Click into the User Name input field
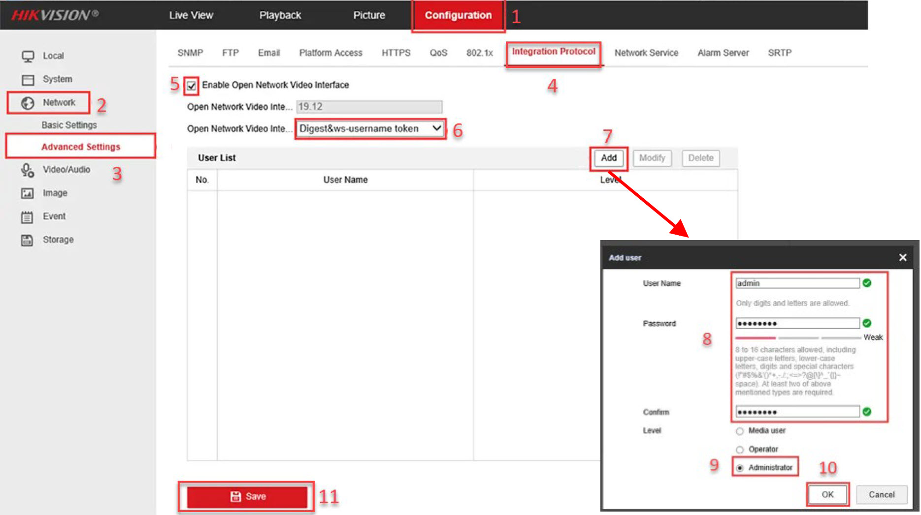This screenshot has height=515, width=921. pos(797,283)
